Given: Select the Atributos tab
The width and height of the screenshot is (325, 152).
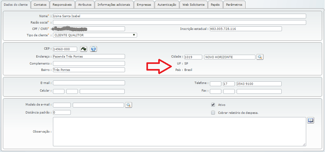Looking at the screenshot, I should (x=85, y=5).
